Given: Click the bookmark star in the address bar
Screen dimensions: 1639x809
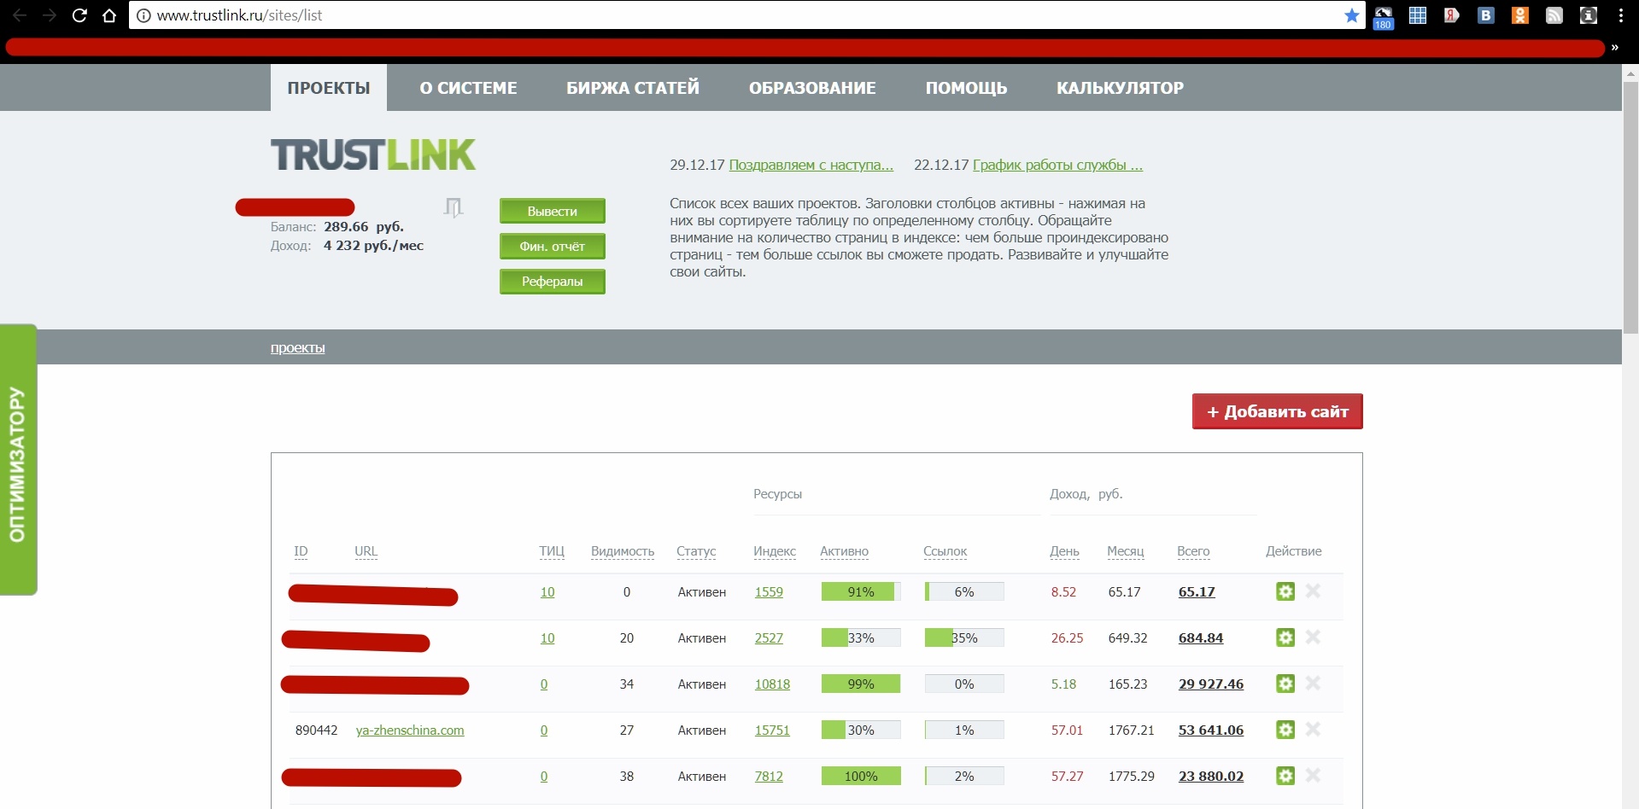Looking at the screenshot, I should pyautogui.click(x=1351, y=15).
